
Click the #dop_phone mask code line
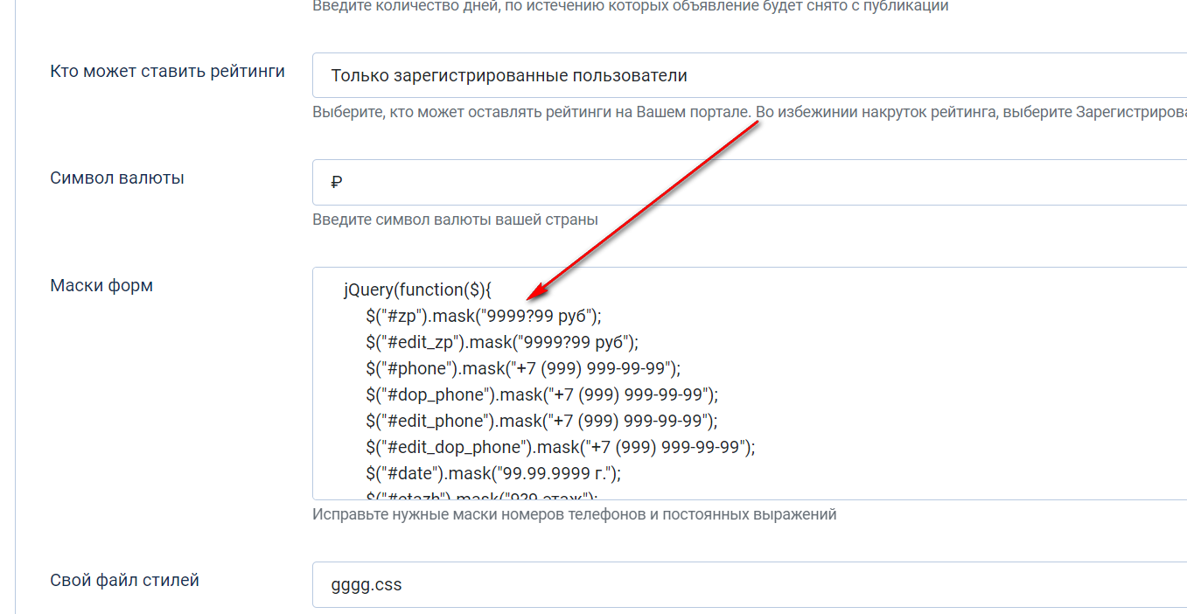[x=541, y=394]
